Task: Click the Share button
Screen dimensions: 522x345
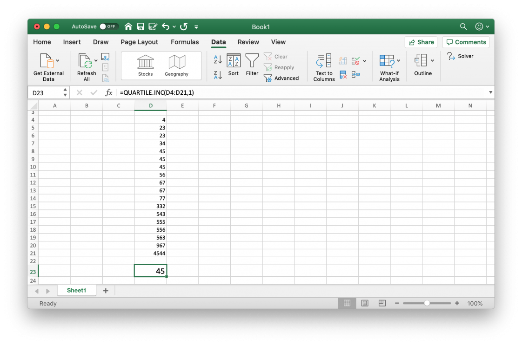Action: click(421, 42)
